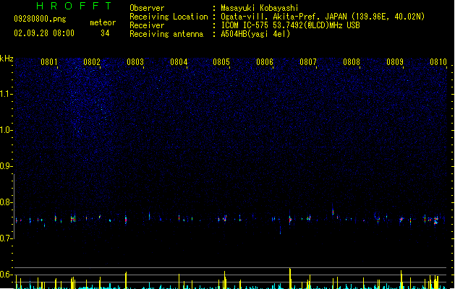Click the 0802 time marker
This screenshot has height=289, width=455.
tap(92, 62)
